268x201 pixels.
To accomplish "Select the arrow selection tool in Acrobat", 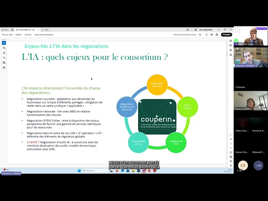I will click(x=4, y=43).
